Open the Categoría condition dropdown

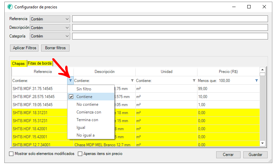(x=50, y=36)
